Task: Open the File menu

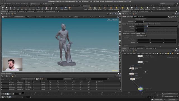Action: point(2,4)
